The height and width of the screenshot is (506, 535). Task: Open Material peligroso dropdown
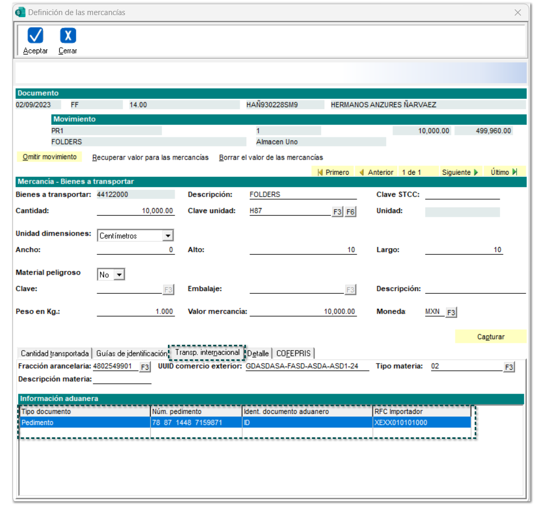[x=119, y=275]
